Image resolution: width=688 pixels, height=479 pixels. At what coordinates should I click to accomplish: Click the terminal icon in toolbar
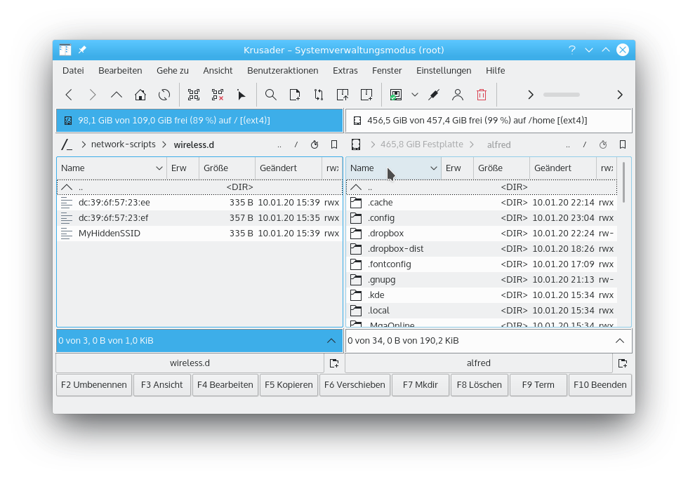[x=396, y=95]
